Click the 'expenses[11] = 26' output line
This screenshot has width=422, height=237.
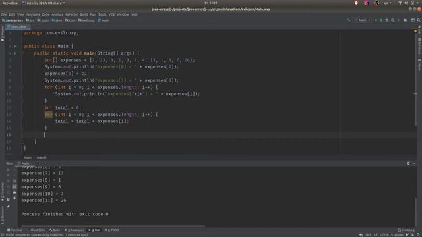pos(44,200)
